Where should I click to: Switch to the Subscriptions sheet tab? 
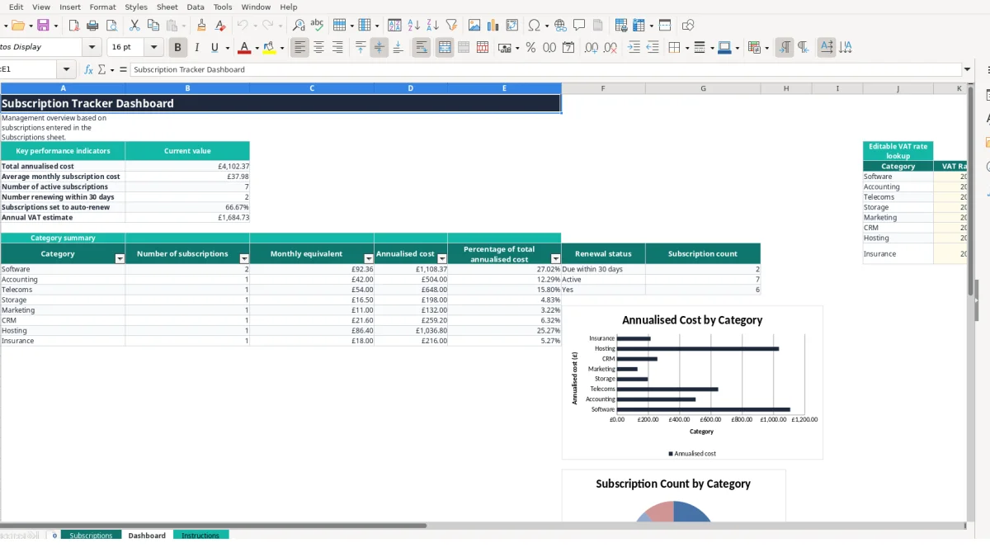click(x=91, y=536)
